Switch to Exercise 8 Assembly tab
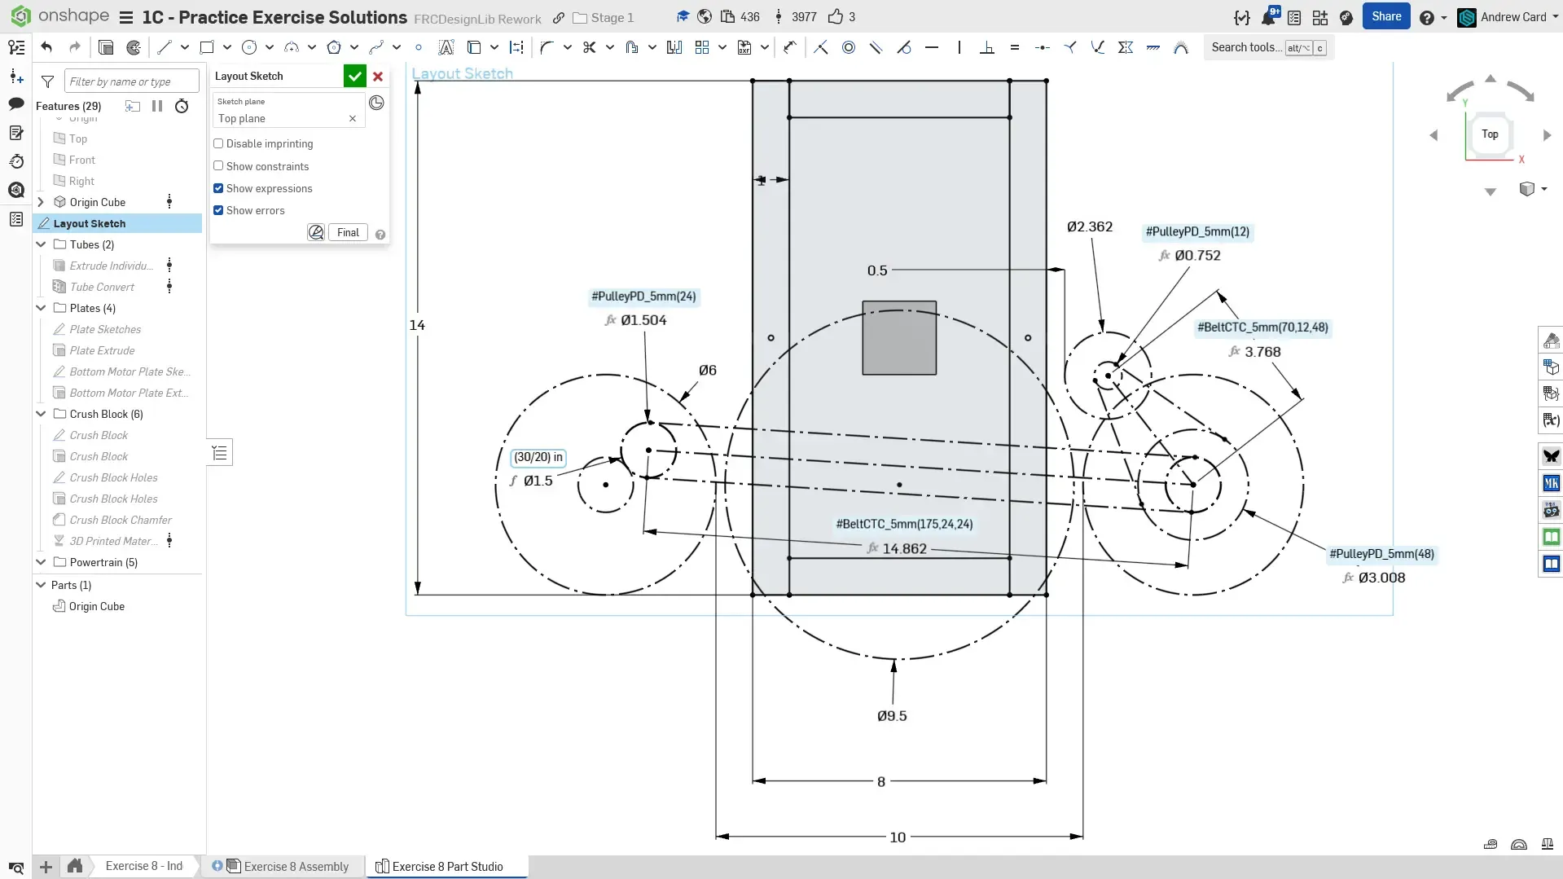The width and height of the screenshot is (1563, 879). pos(296,866)
